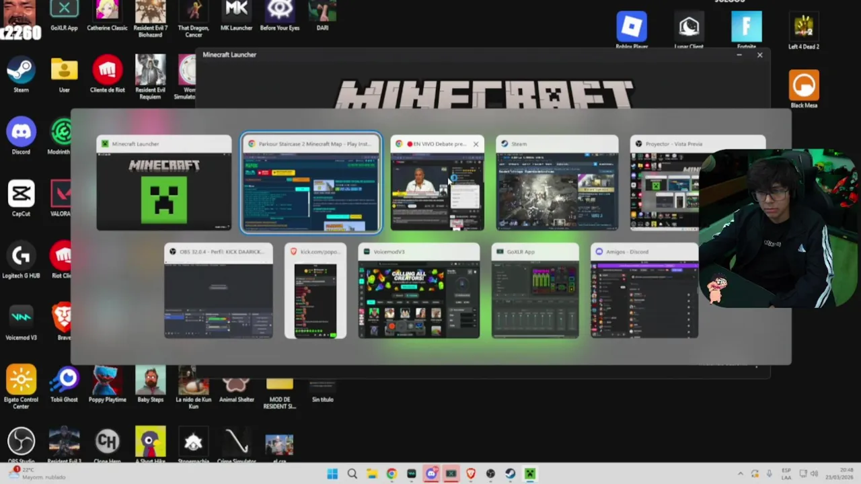This screenshot has height=484, width=861.
Task: Open That Dragon, Cancer desktop icon
Action: (x=193, y=18)
